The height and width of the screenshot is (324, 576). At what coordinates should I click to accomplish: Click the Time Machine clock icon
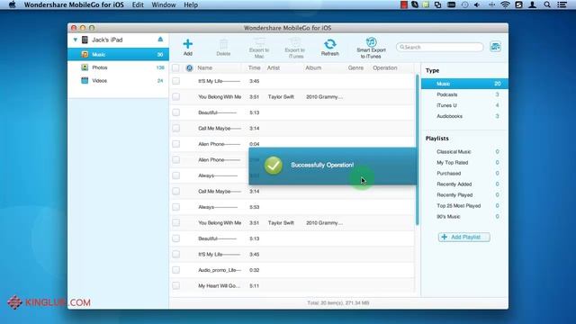(464, 4)
